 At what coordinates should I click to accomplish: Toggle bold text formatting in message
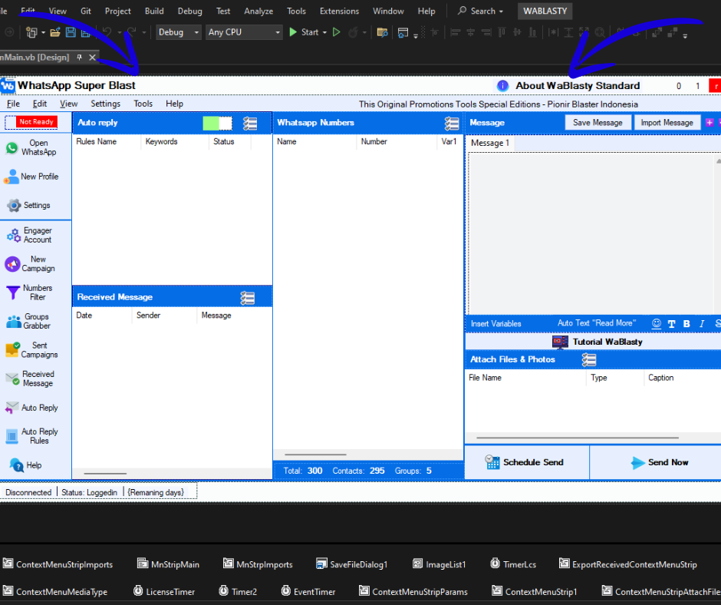click(686, 323)
